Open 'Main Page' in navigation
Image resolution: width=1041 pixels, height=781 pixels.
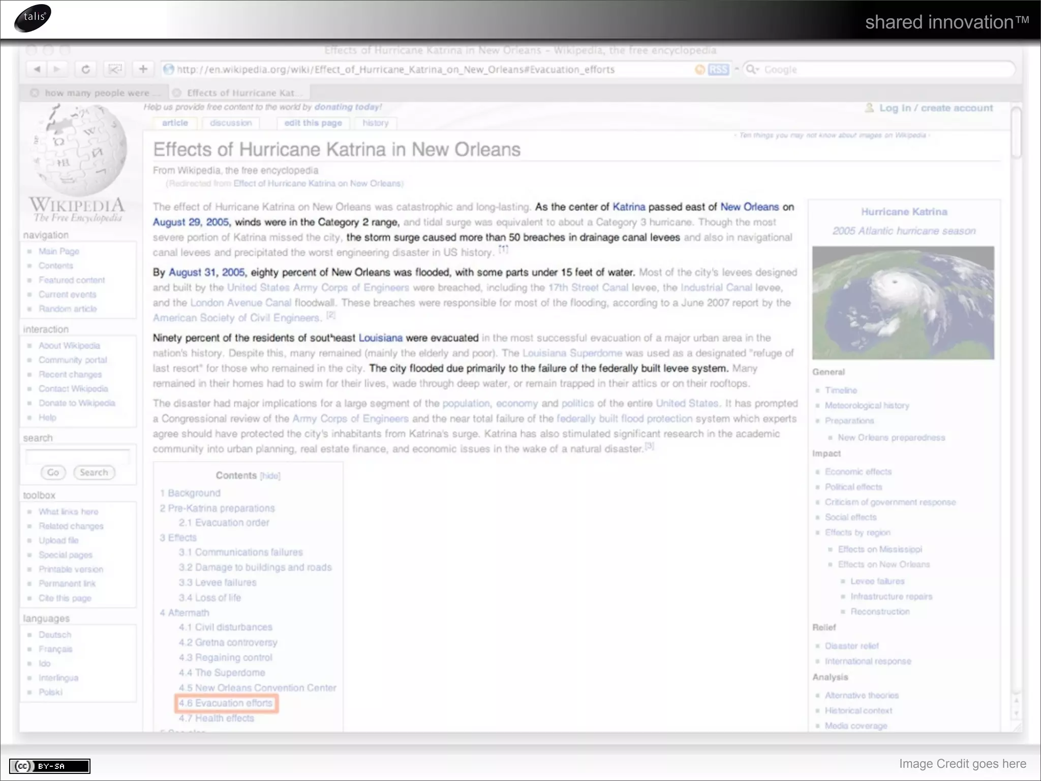59,251
